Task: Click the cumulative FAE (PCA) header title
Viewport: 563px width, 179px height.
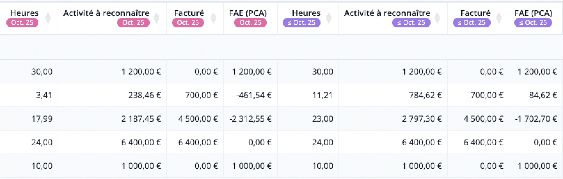Action: pos(533,13)
